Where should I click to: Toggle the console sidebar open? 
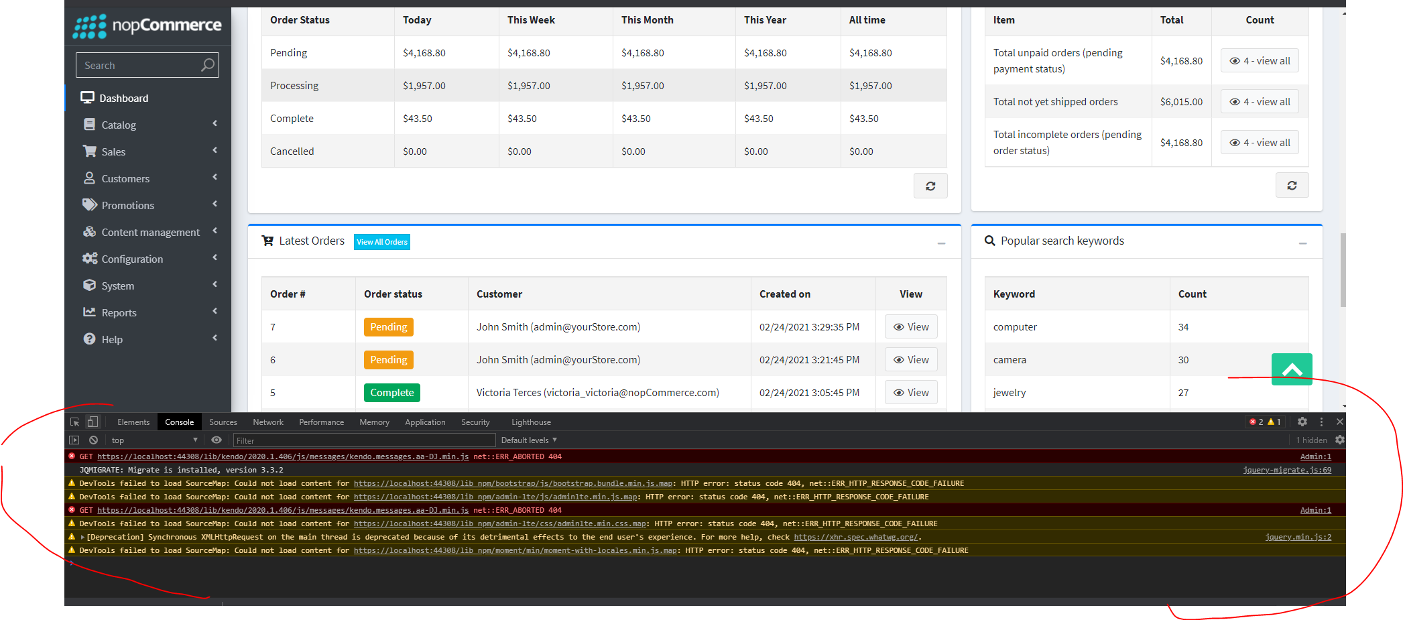coord(74,440)
